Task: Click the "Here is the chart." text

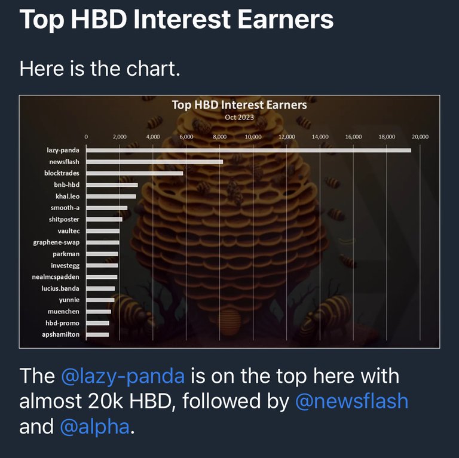Action: pos(100,69)
